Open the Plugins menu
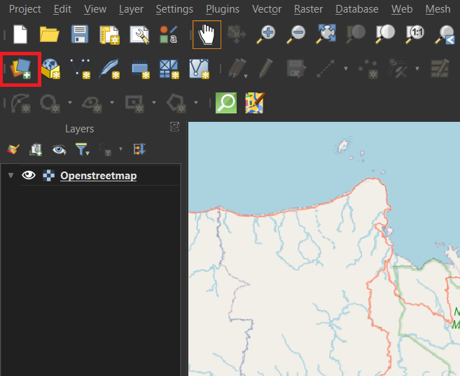The height and width of the screenshot is (376, 460). pyautogui.click(x=222, y=9)
